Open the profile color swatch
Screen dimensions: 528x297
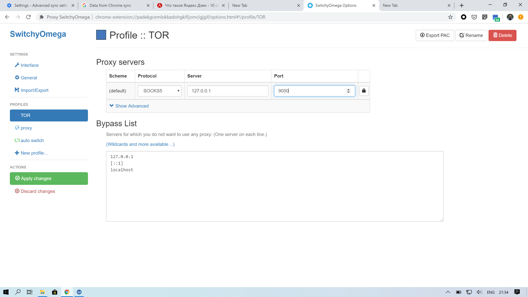[x=101, y=35]
